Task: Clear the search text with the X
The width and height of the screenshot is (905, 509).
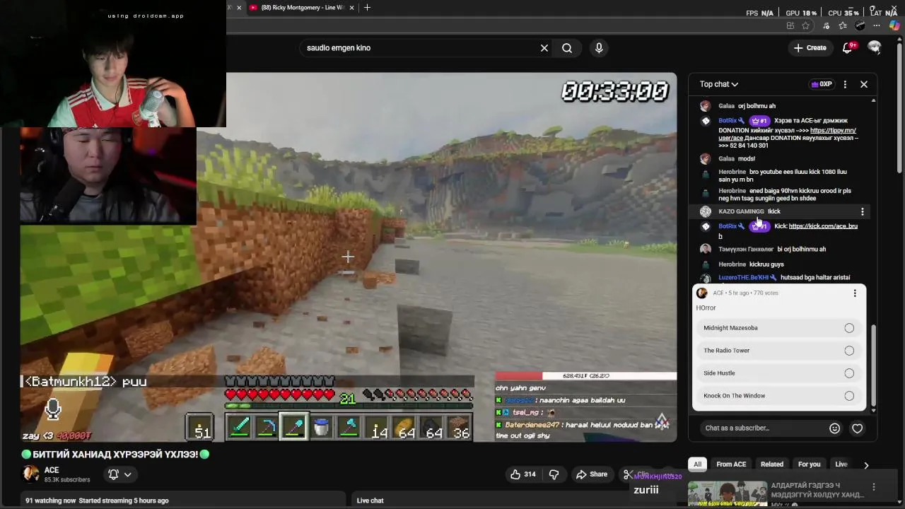Action: (544, 48)
